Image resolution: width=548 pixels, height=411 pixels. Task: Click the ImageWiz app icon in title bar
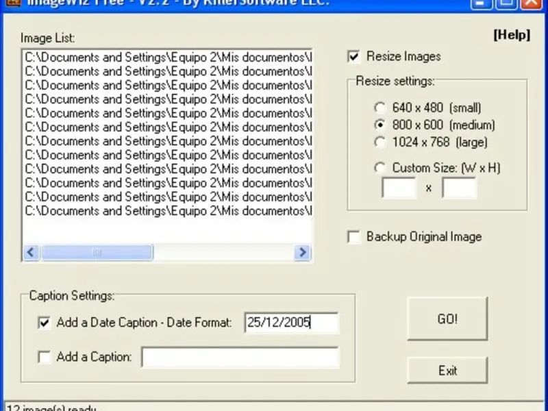coord(13,3)
